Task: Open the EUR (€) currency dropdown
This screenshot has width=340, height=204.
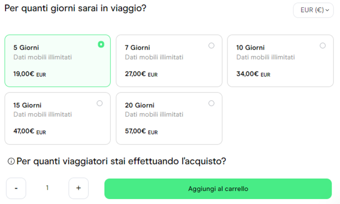Action: (313, 10)
